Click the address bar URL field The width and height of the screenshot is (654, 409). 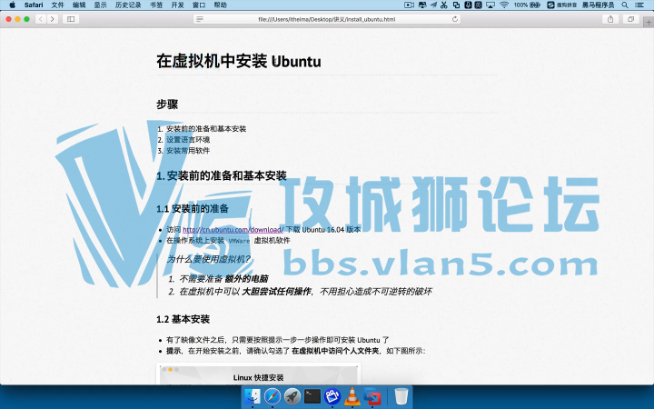point(327,19)
